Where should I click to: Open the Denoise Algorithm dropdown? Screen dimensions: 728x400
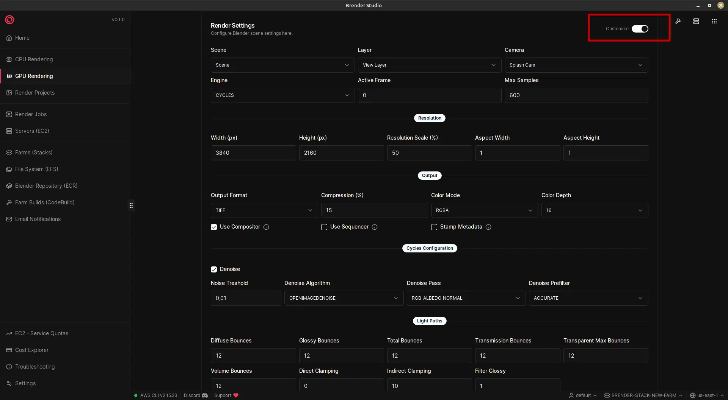(x=344, y=298)
